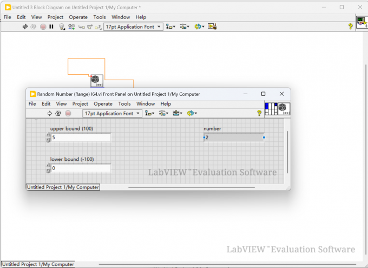Click Abort Execution in Front Panel toolbar
This screenshot has height=268, width=368.
coord(68,114)
